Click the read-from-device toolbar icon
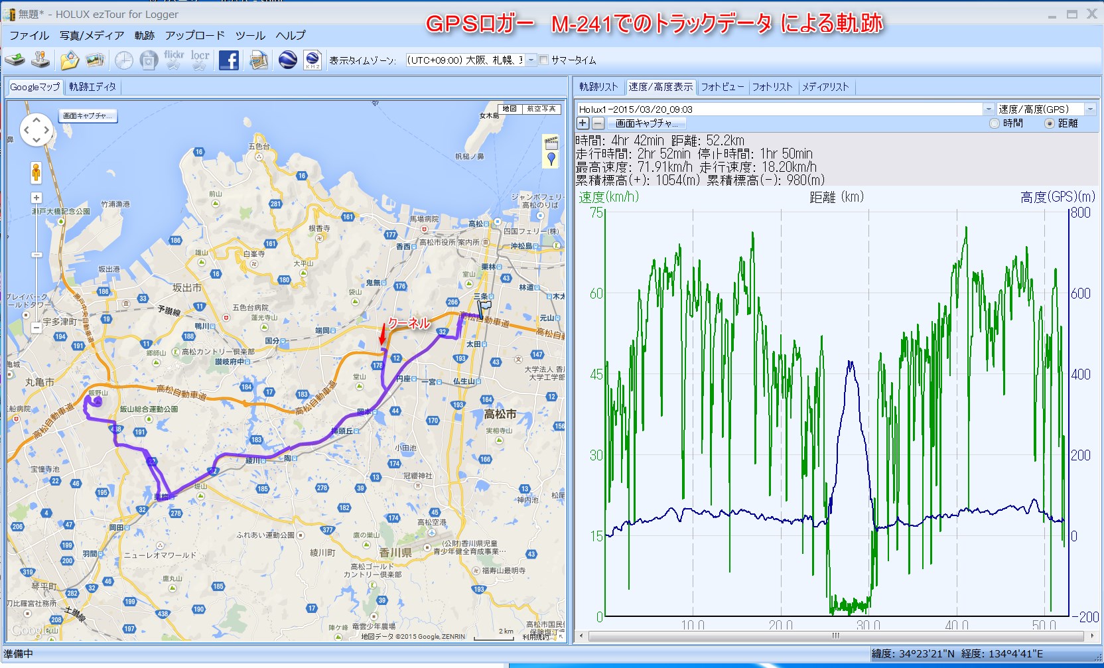 coord(15,60)
